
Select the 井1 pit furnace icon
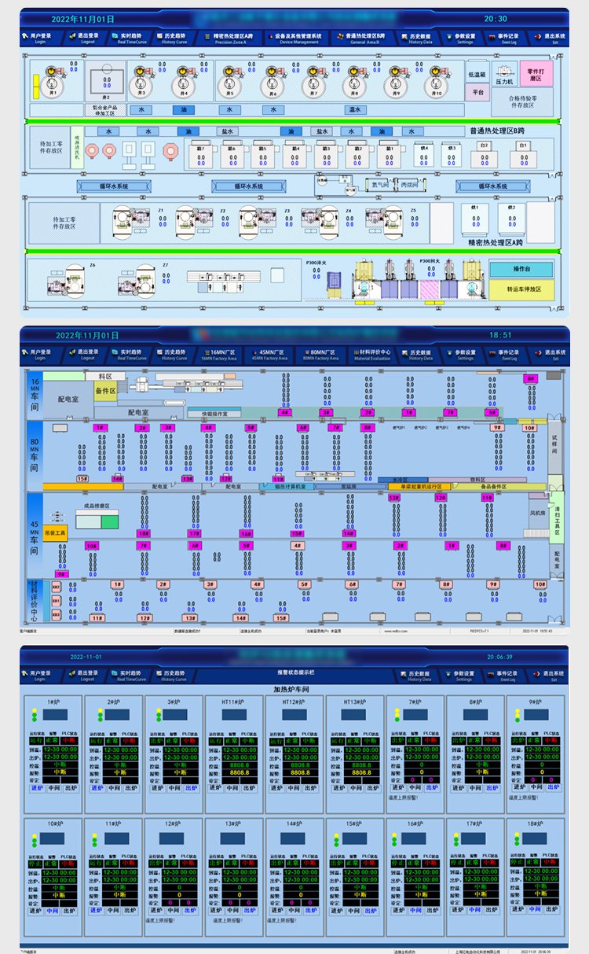tap(53, 82)
